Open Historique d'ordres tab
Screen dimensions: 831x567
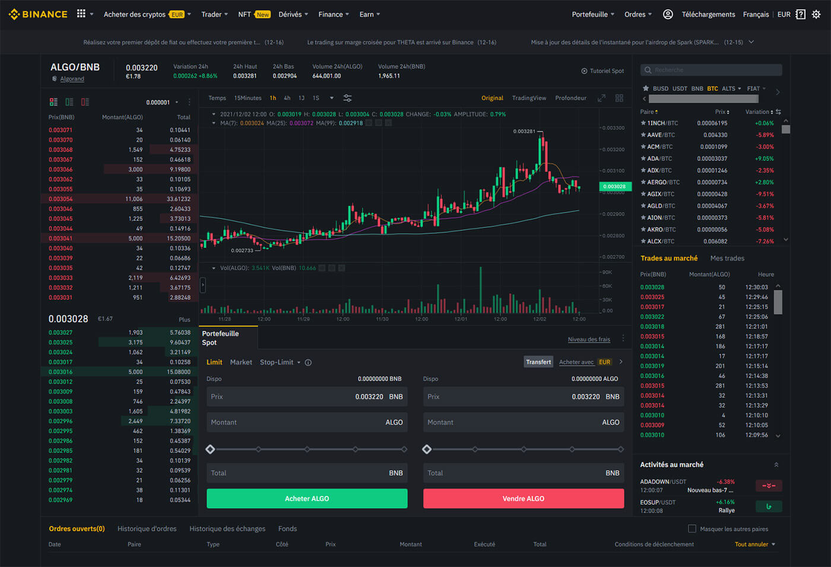[x=147, y=528]
